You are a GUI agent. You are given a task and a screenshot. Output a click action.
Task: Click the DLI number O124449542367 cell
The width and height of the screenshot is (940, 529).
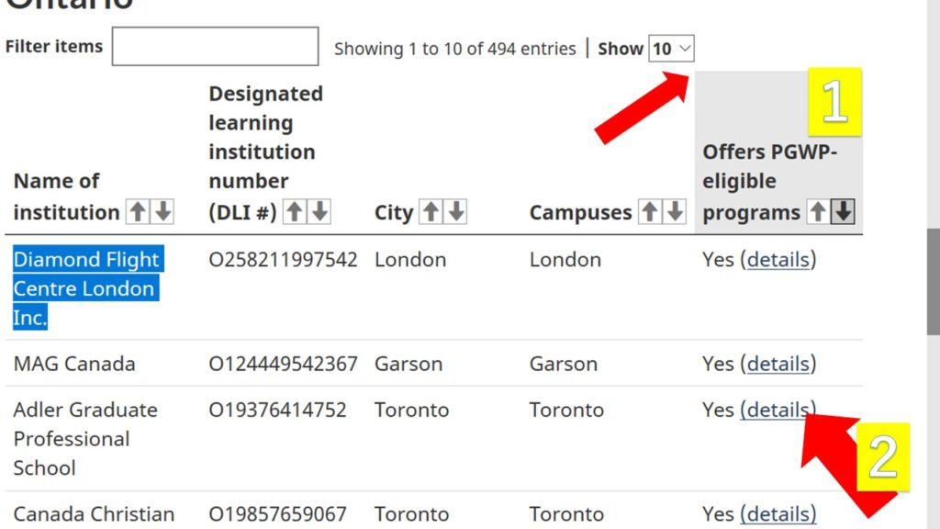(x=283, y=364)
